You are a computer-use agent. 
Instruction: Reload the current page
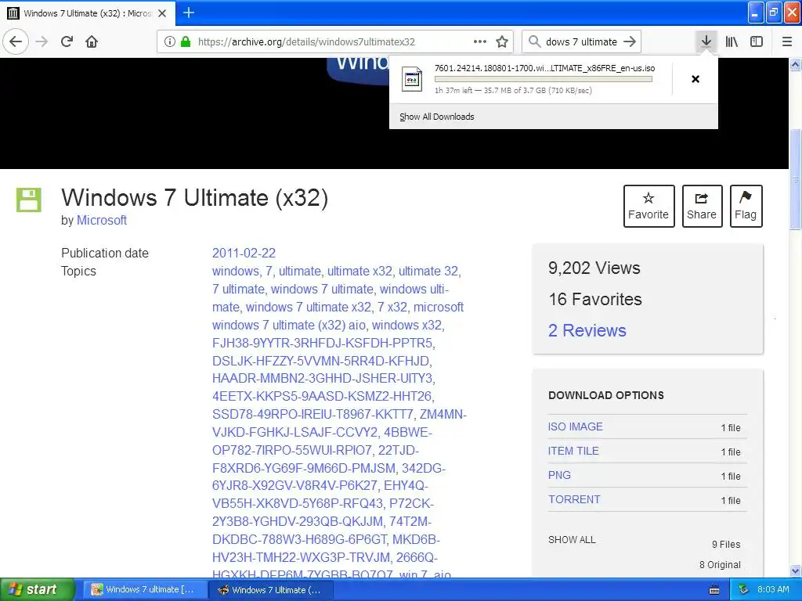tap(67, 41)
